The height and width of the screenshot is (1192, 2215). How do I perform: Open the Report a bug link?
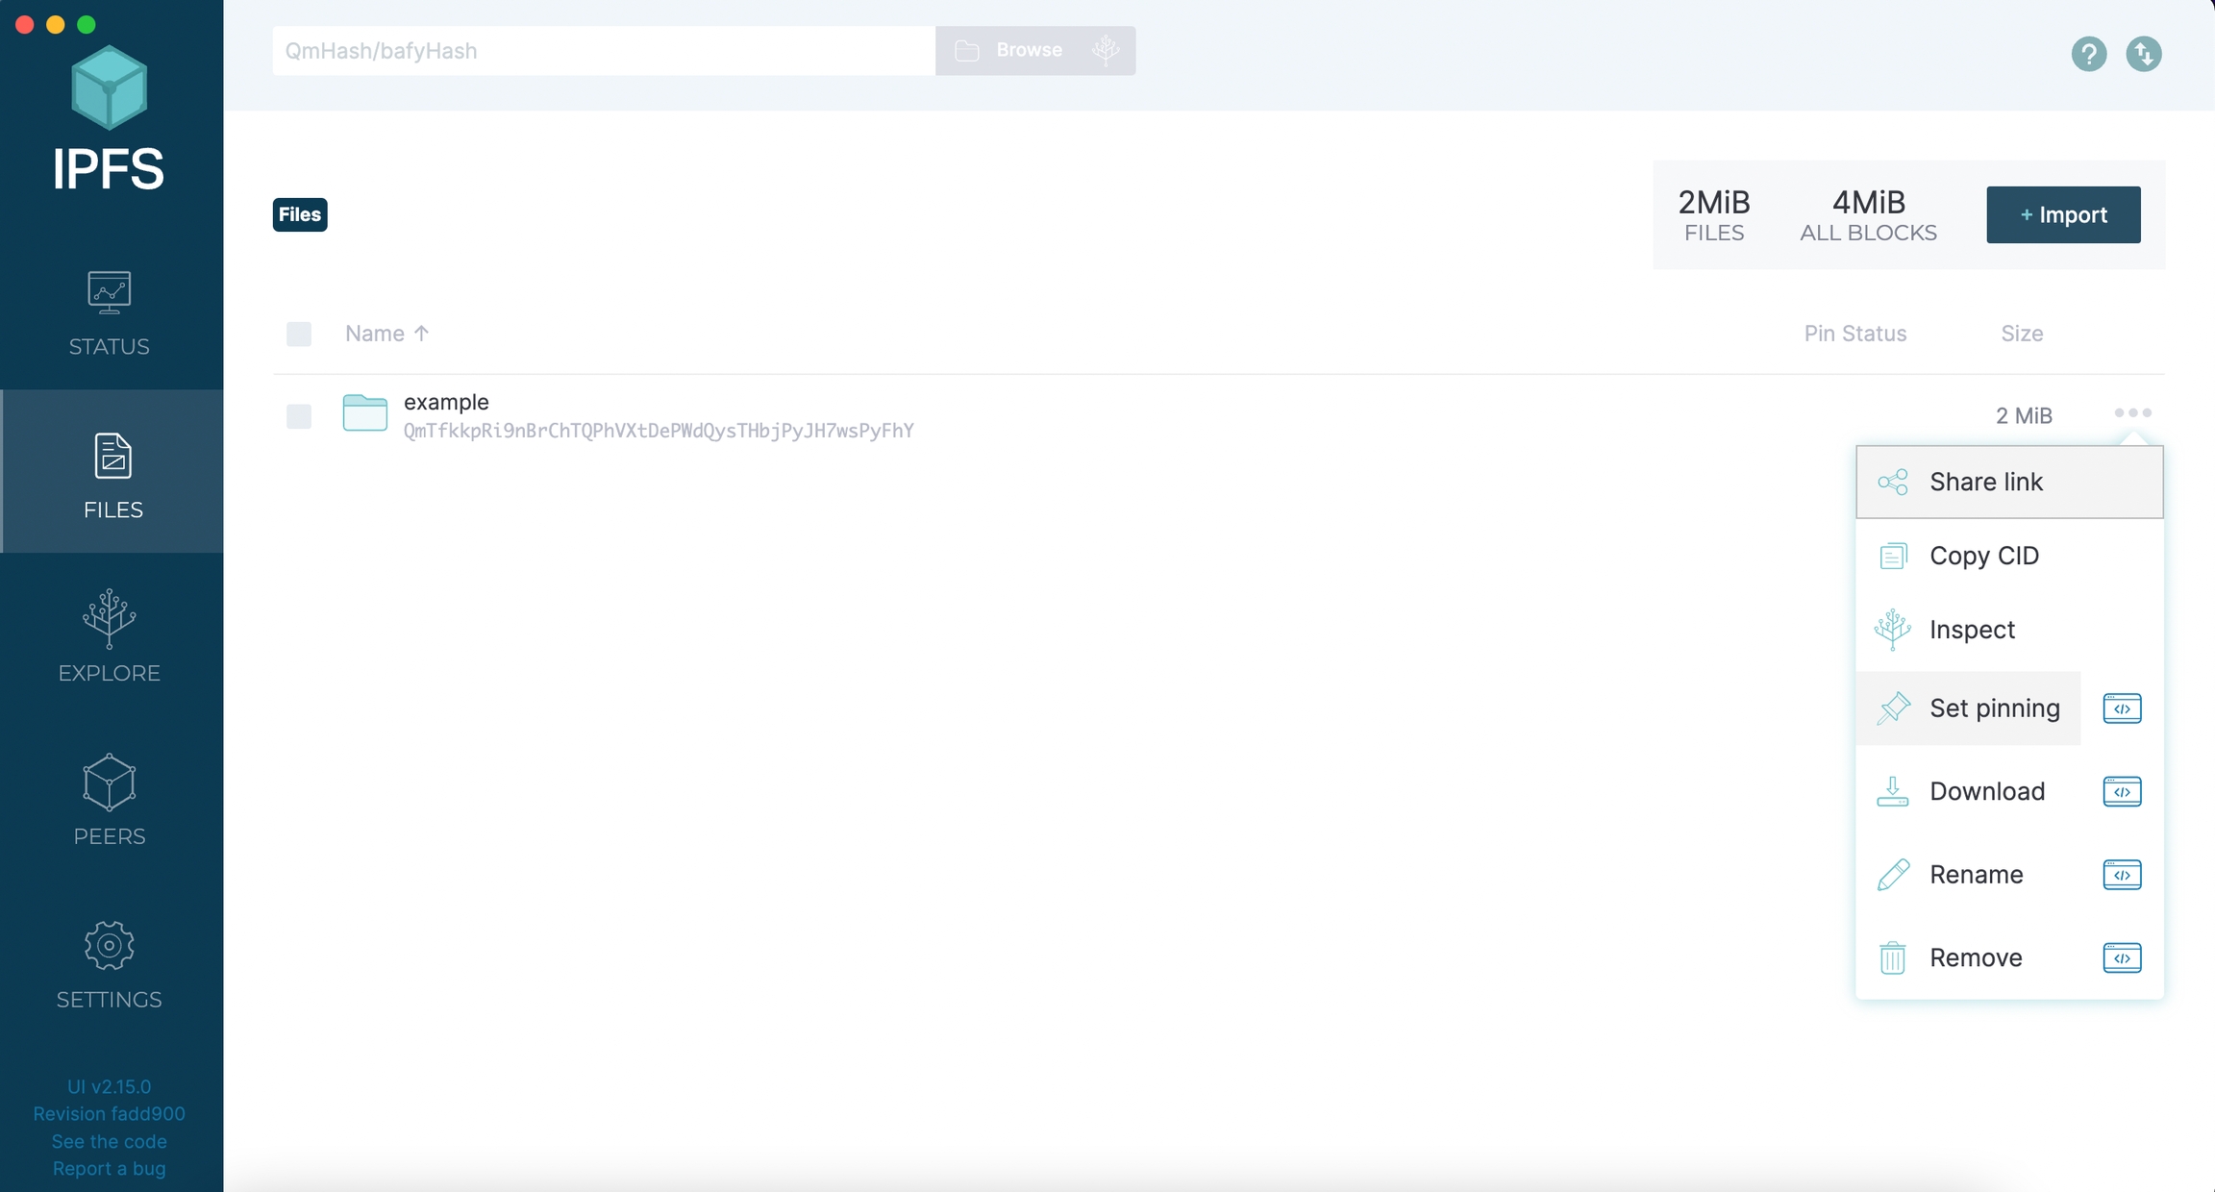(x=109, y=1169)
